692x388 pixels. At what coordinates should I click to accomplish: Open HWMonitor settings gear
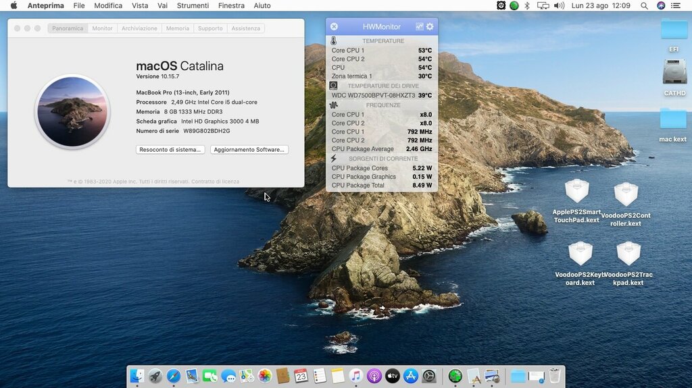(430, 26)
